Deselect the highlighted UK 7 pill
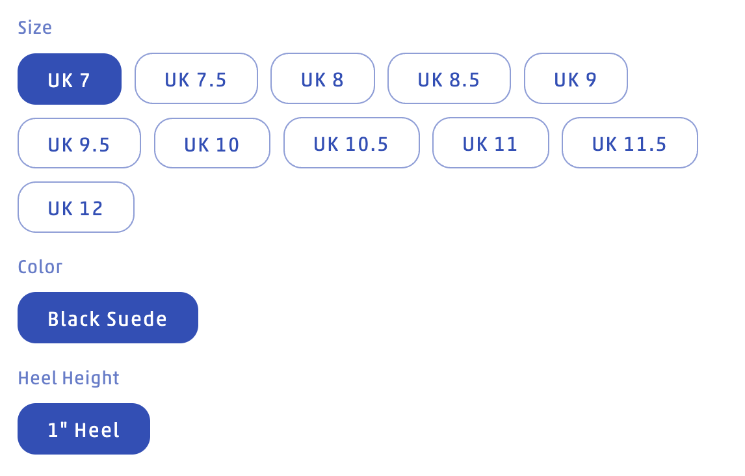This screenshot has height=476, width=745. point(70,79)
